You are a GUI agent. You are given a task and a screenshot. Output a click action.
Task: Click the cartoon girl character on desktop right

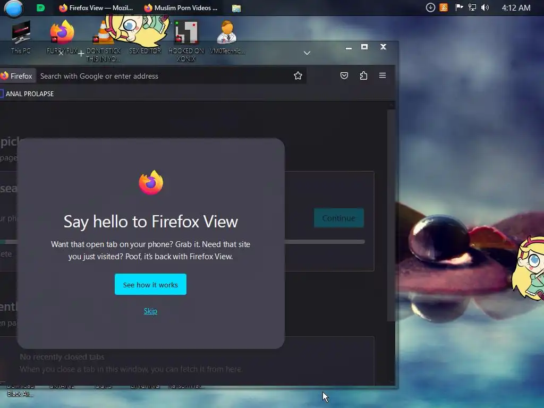click(x=529, y=268)
